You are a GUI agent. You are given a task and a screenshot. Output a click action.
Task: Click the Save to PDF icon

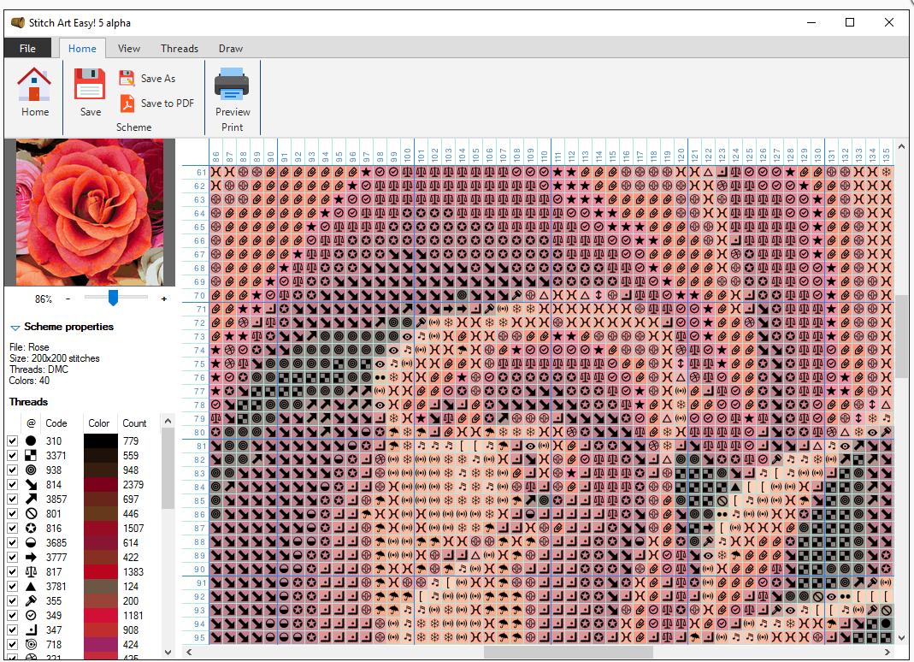pos(127,103)
